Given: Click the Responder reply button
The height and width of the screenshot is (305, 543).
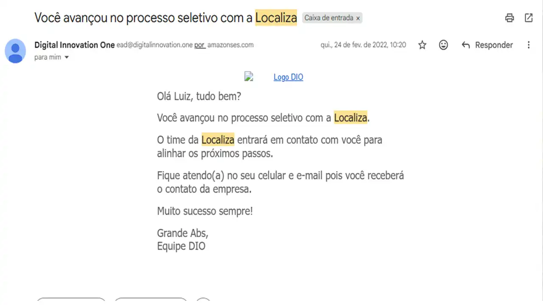Looking at the screenshot, I should [487, 45].
